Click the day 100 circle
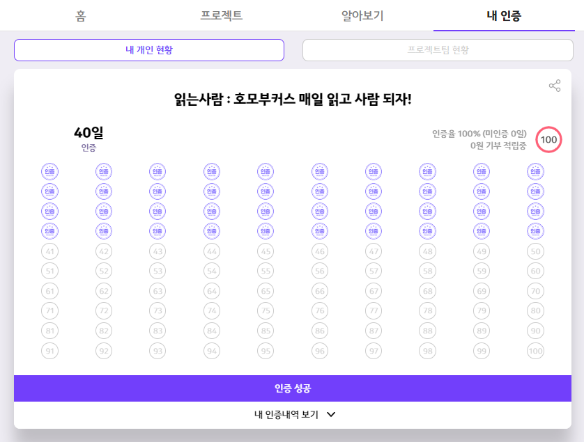Screen dimensions: 584x442 [x=536, y=351]
